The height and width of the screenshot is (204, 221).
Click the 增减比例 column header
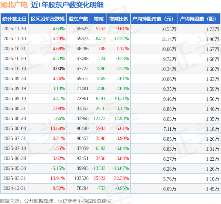119,19
